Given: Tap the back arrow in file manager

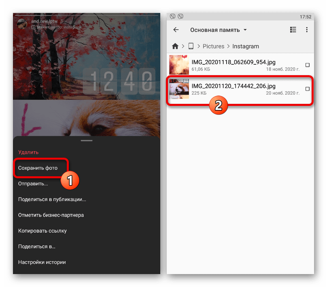Looking at the screenshot, I should (x=176, y=30).
